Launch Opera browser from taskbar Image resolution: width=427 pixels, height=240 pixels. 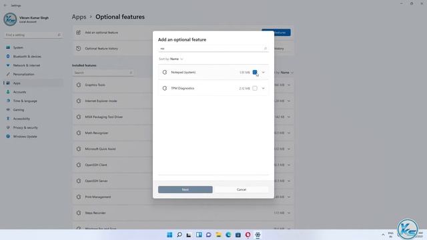[248, 235]
